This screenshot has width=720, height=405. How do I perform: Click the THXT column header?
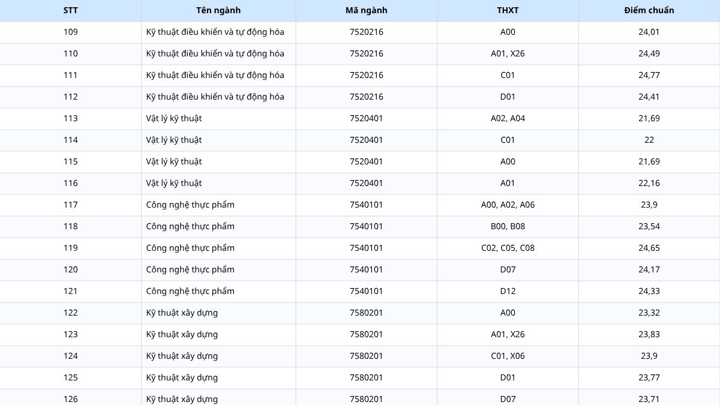click(508, 10)
